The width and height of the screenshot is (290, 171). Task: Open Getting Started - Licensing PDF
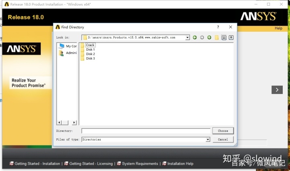click(88, 164)
